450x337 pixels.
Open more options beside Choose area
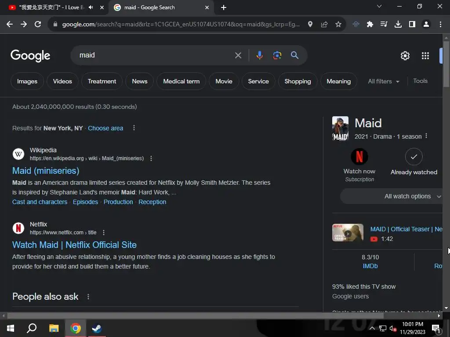coord(134,128)
